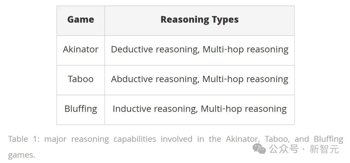The width and height of the screenshot is (350, 163).
Task: Click the Deductive reasoning text
Action: tap(155, 49)
